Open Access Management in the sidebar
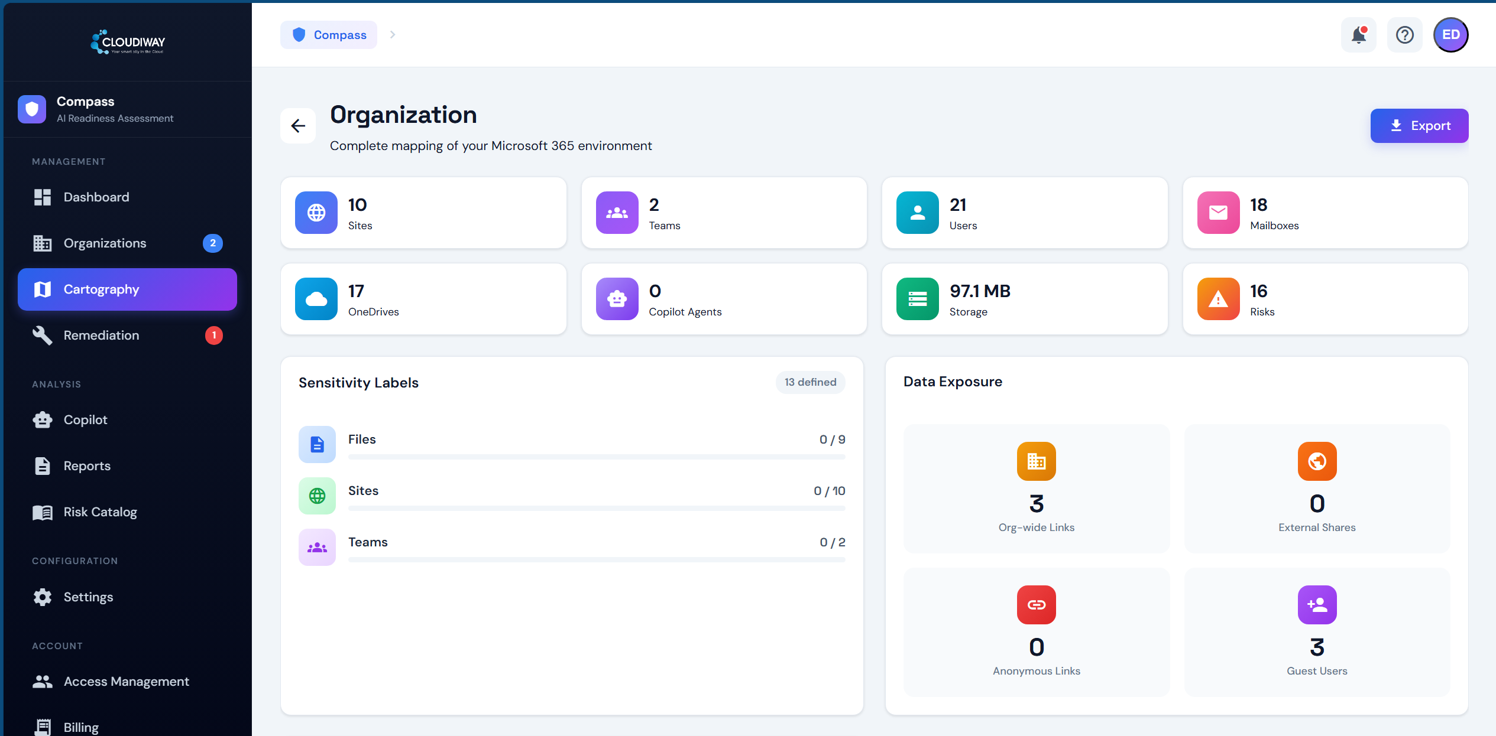1496x736 pixels. 127,682
